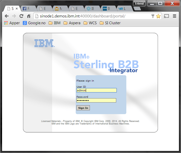
Task: Minimize the browser window
Action: click(x=152, y=3)
